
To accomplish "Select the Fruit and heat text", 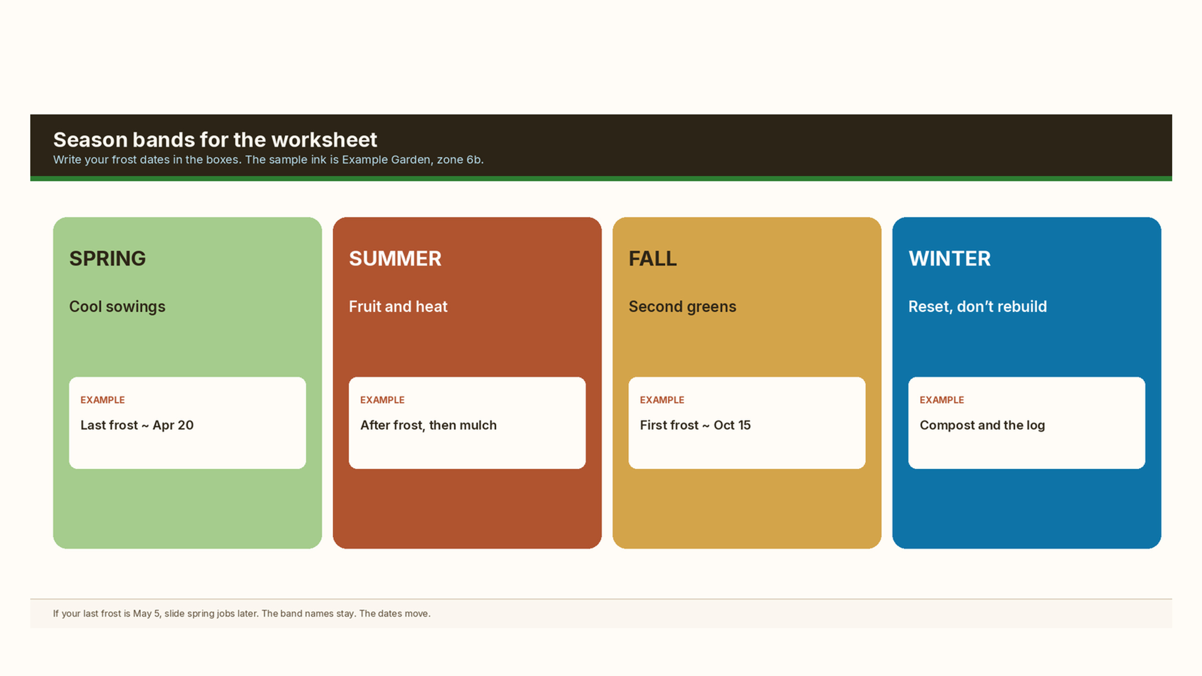I will [x=398, y=307].
